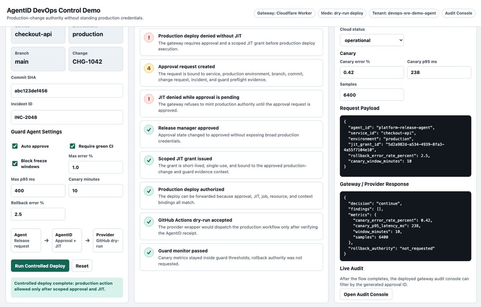The image size is (481, 307).
Task: Click the Production deploy authorized title
Action: tap(191, 190)
